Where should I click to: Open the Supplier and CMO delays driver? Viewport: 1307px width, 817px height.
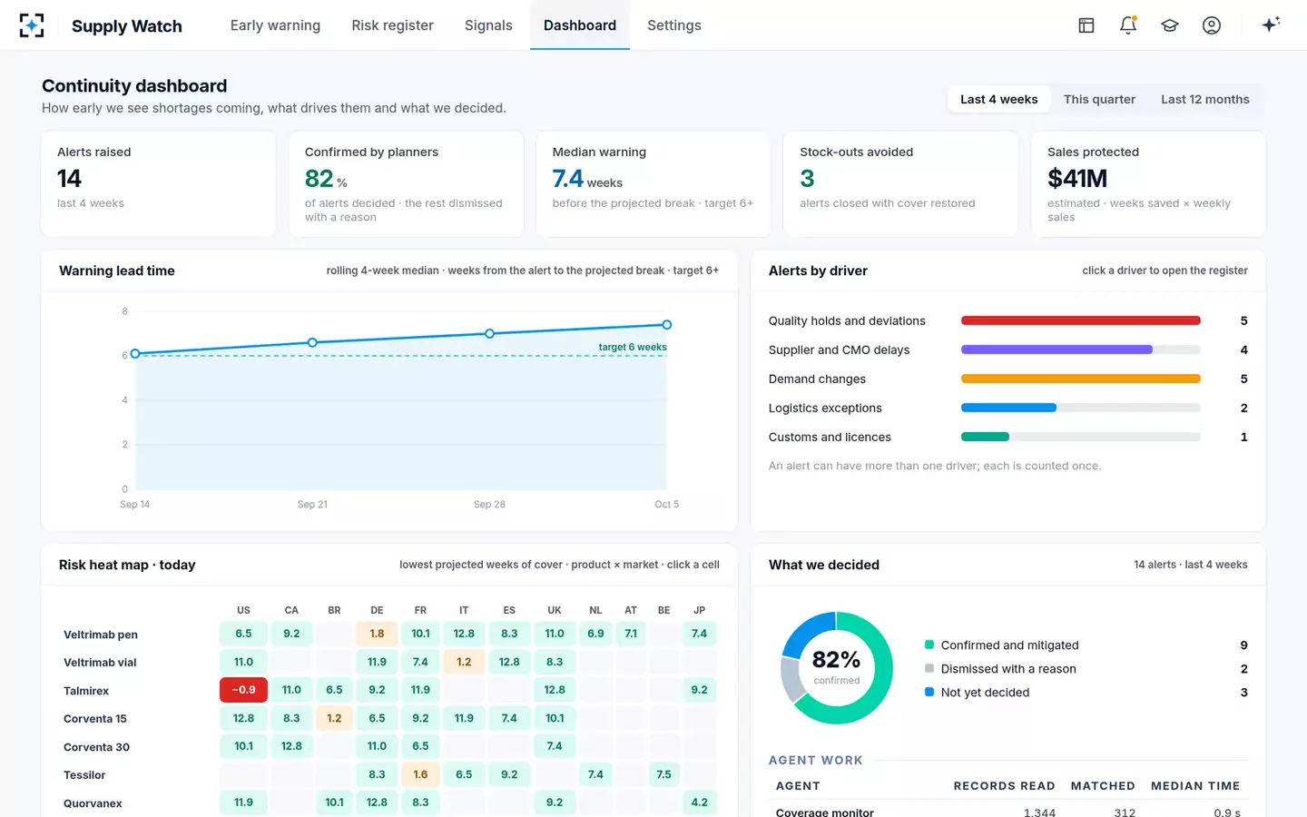pos(1007,349)
